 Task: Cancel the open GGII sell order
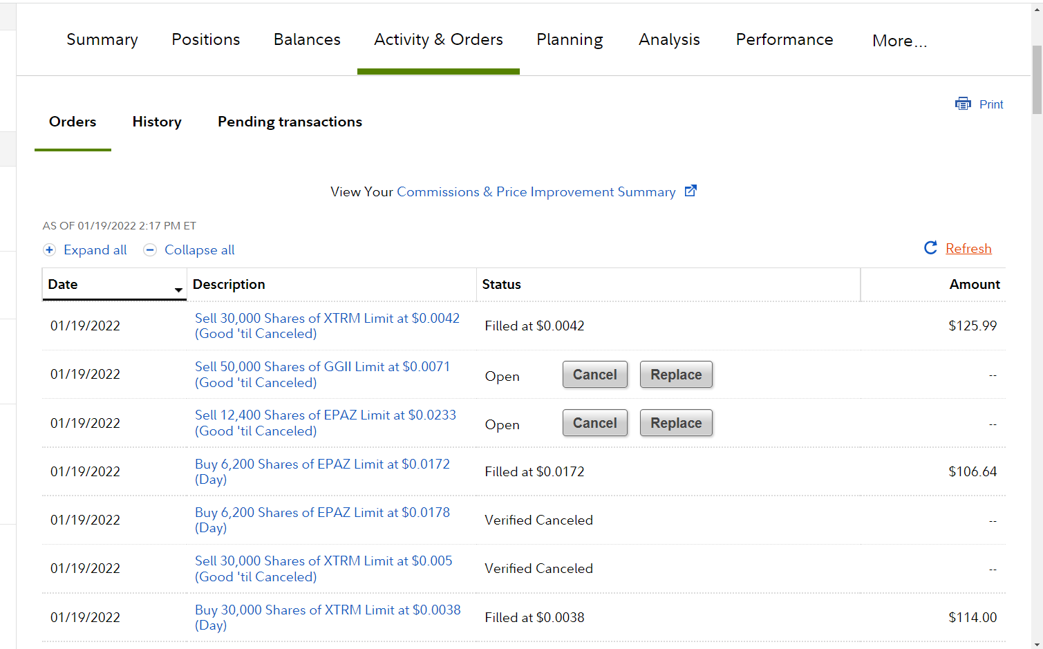[x=594, y=375]
